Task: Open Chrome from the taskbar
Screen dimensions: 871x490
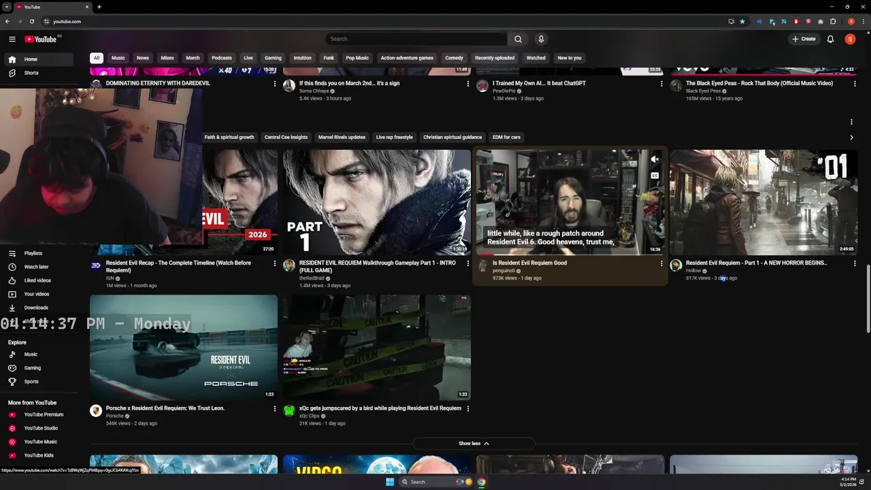Action: click(481, 482)
